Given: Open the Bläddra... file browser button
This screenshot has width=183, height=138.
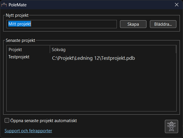Looking at the screenshot, I should click(163, 24).
